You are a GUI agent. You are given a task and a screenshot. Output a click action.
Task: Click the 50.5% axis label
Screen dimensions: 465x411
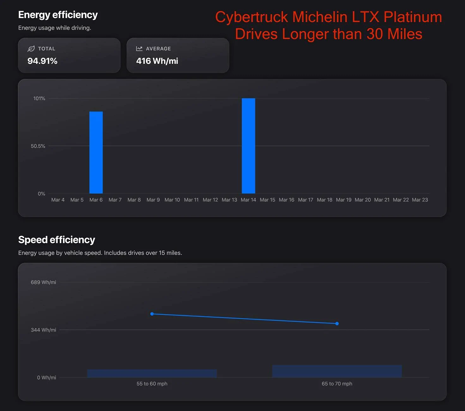(x=38, y=146)
